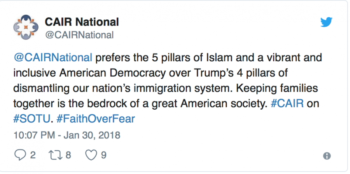The image size is (350, 174).
Task: Open the CAIR National display name
Action: tap(82, 22)
